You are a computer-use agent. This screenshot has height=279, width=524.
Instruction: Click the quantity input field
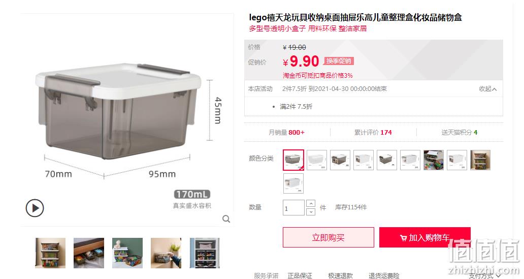(293, 208)
